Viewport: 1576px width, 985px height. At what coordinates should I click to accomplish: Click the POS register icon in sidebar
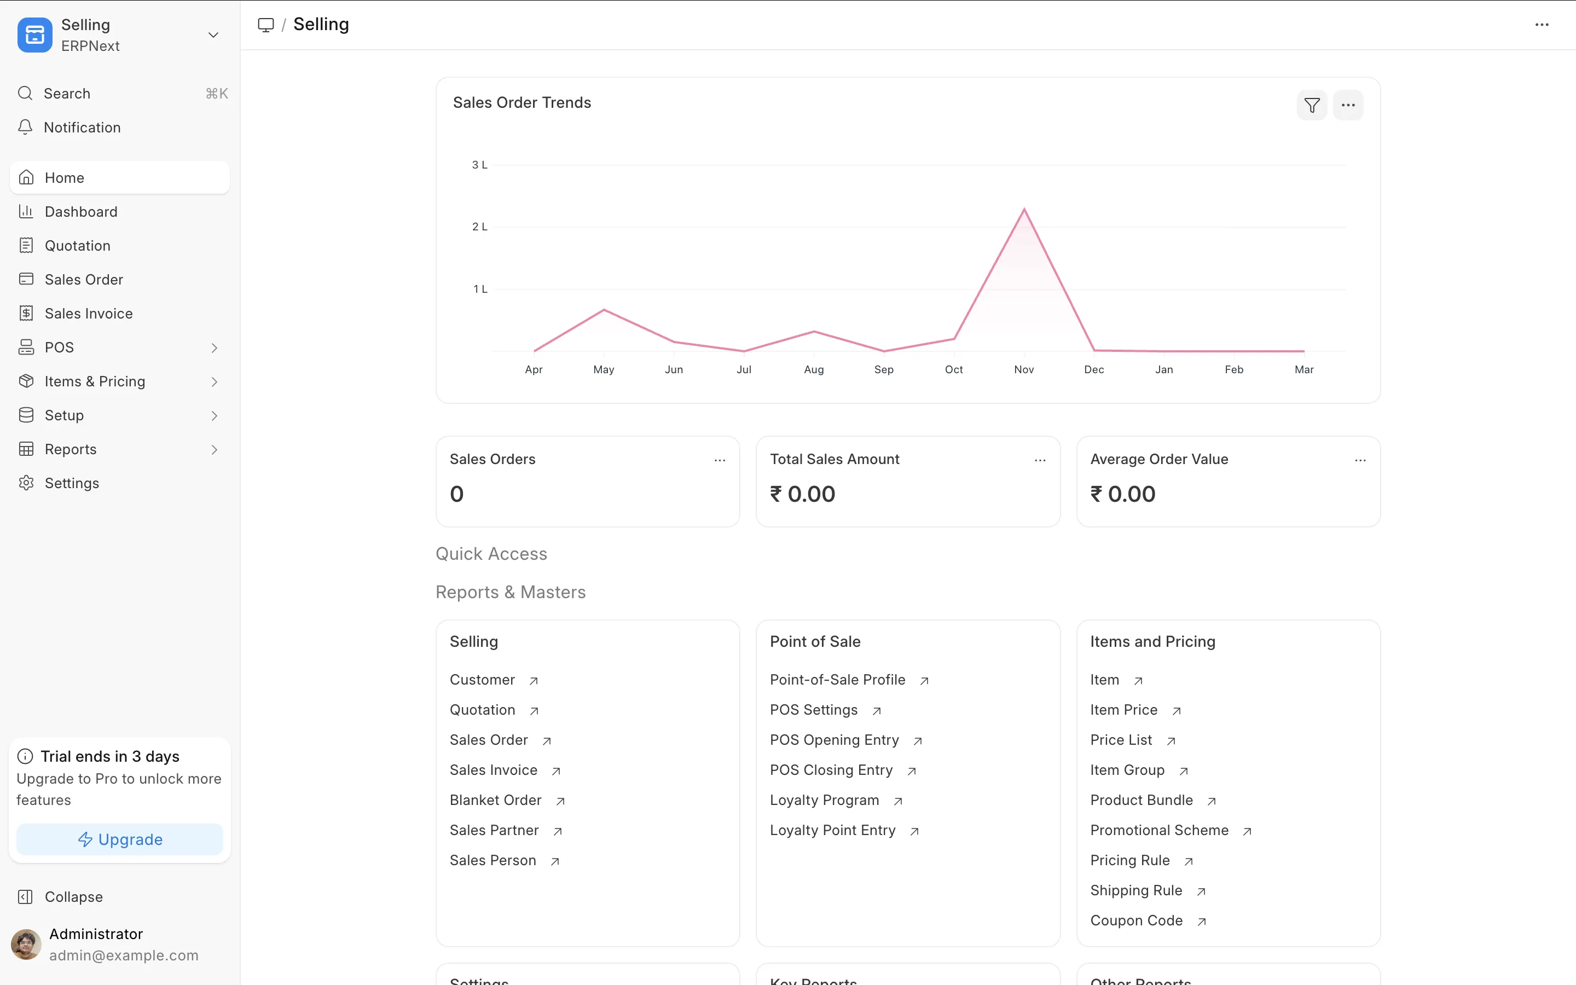tap(26, 347)
